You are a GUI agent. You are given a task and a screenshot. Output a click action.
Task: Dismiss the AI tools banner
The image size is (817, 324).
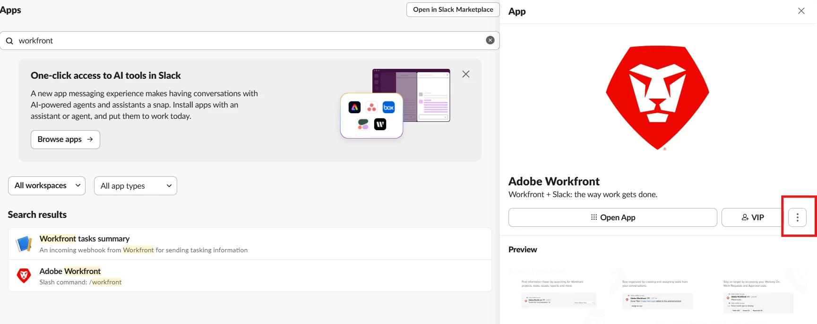[466, 74]
